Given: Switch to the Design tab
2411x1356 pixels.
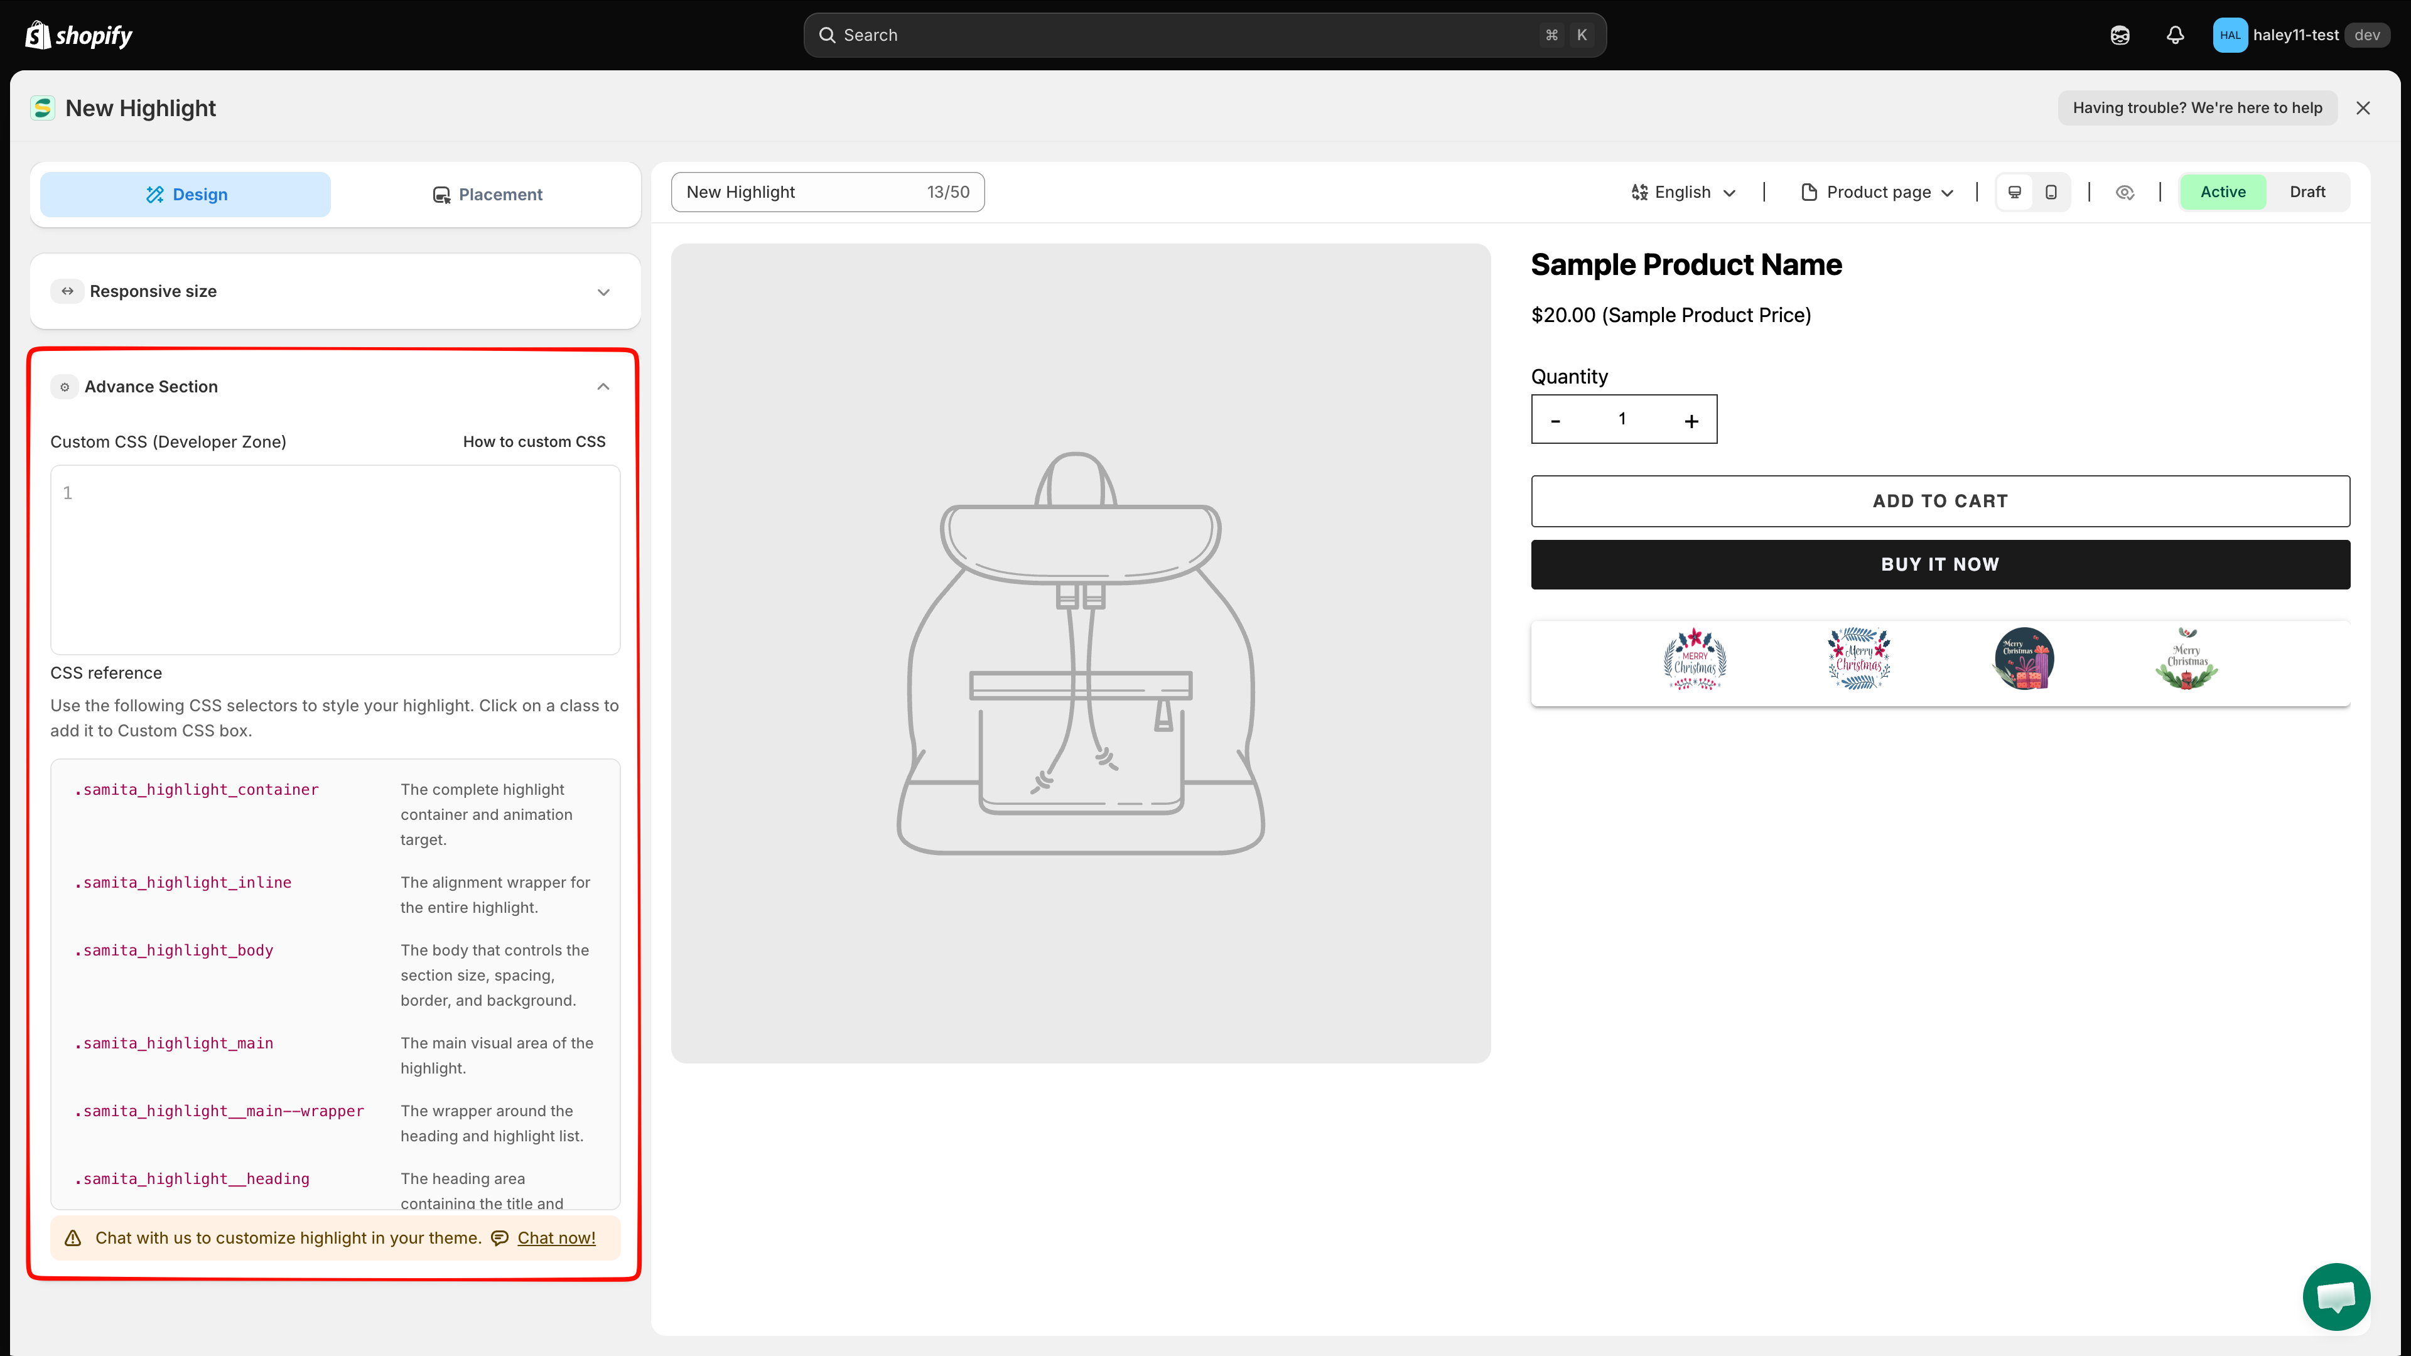Looking at the screenshot, I should tap(185, 195).
